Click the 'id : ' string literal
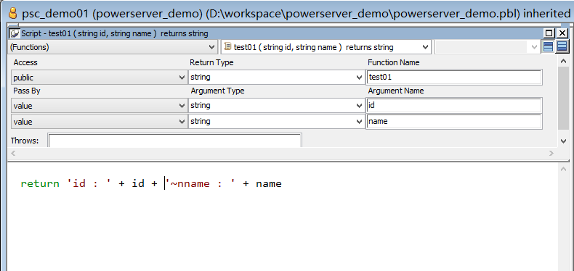This screenshot has height=271, width=574. click(x=89, y=183)
